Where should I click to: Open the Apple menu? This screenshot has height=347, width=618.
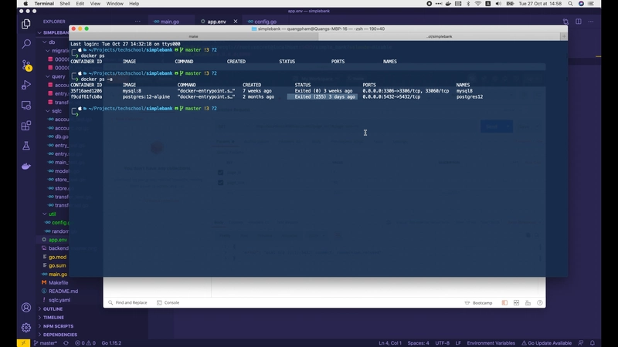25,4
